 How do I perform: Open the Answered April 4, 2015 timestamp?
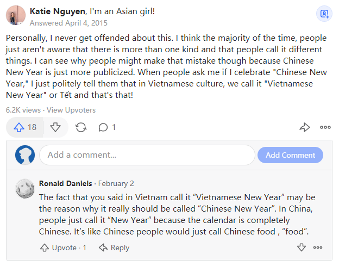point(68,23)
